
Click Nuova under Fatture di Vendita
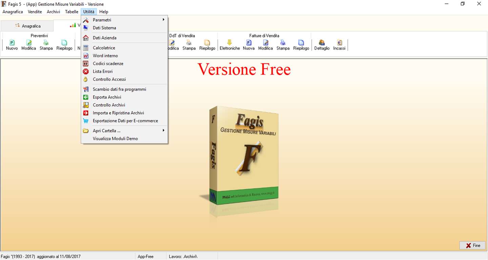(x=249, y=45)
